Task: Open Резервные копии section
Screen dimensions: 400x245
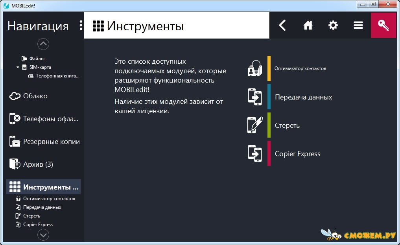Action: pos(52,142)
